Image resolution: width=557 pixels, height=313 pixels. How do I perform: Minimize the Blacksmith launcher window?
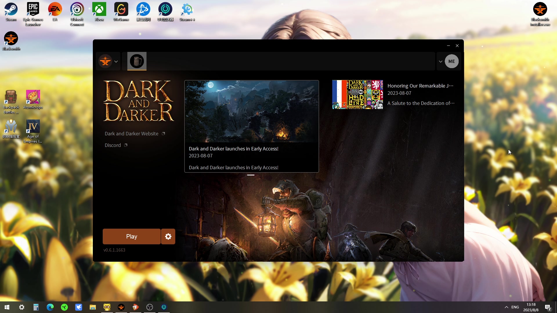[x=449, y=46]
